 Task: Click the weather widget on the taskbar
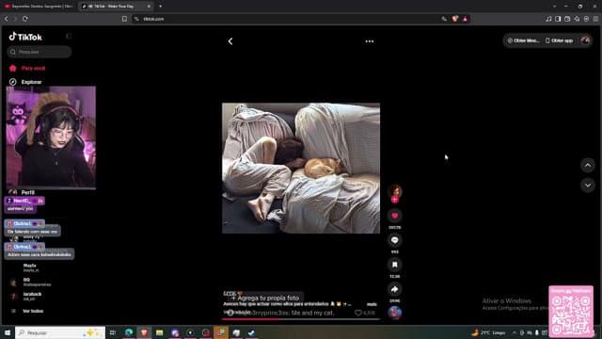click(489, 332)
